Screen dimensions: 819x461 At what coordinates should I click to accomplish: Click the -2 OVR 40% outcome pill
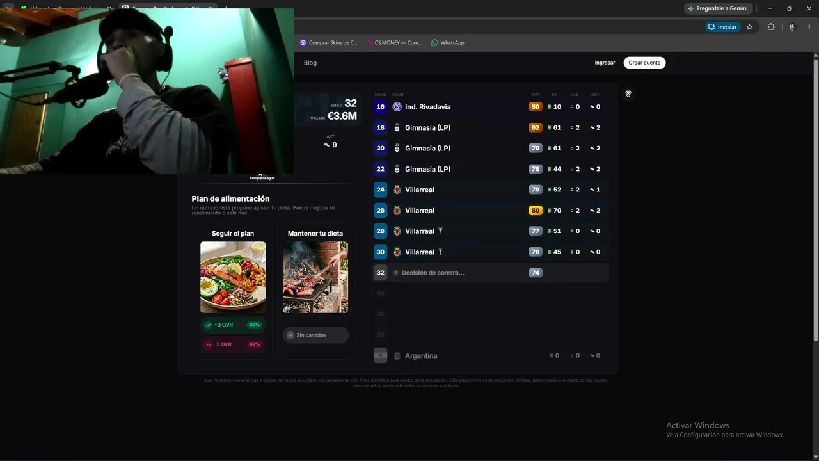[x=233, y=344]
